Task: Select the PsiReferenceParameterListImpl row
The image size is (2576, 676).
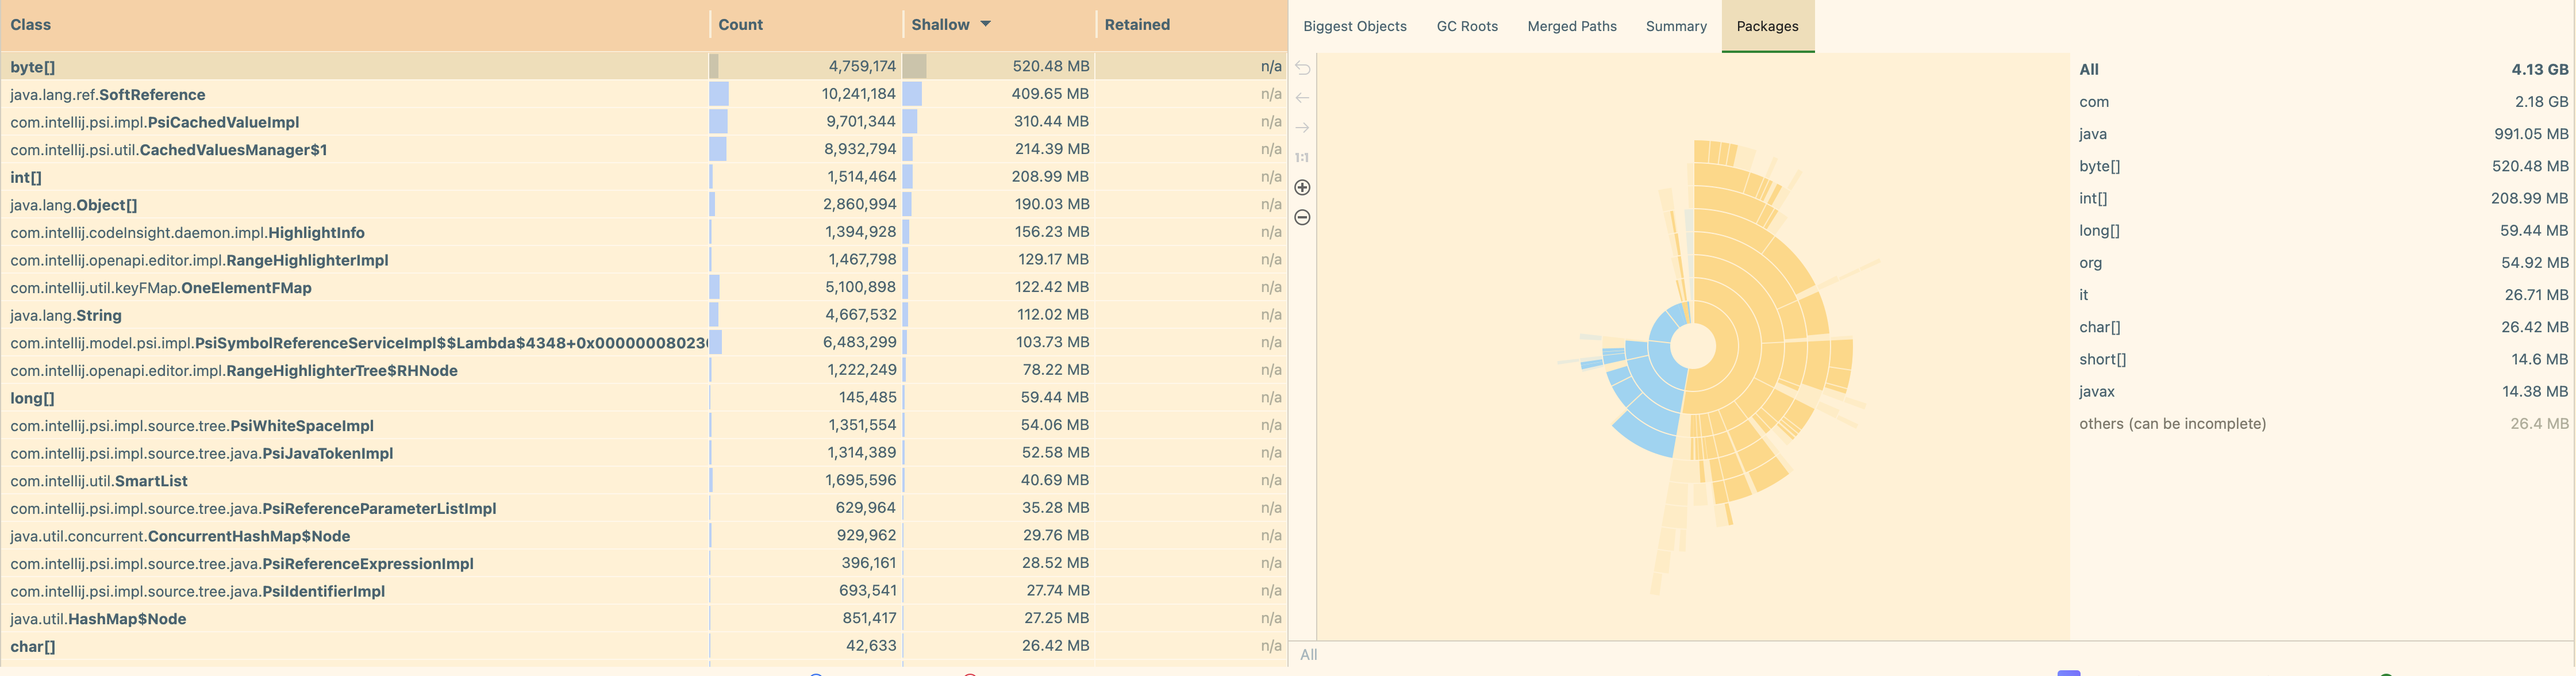Action: 644,508
